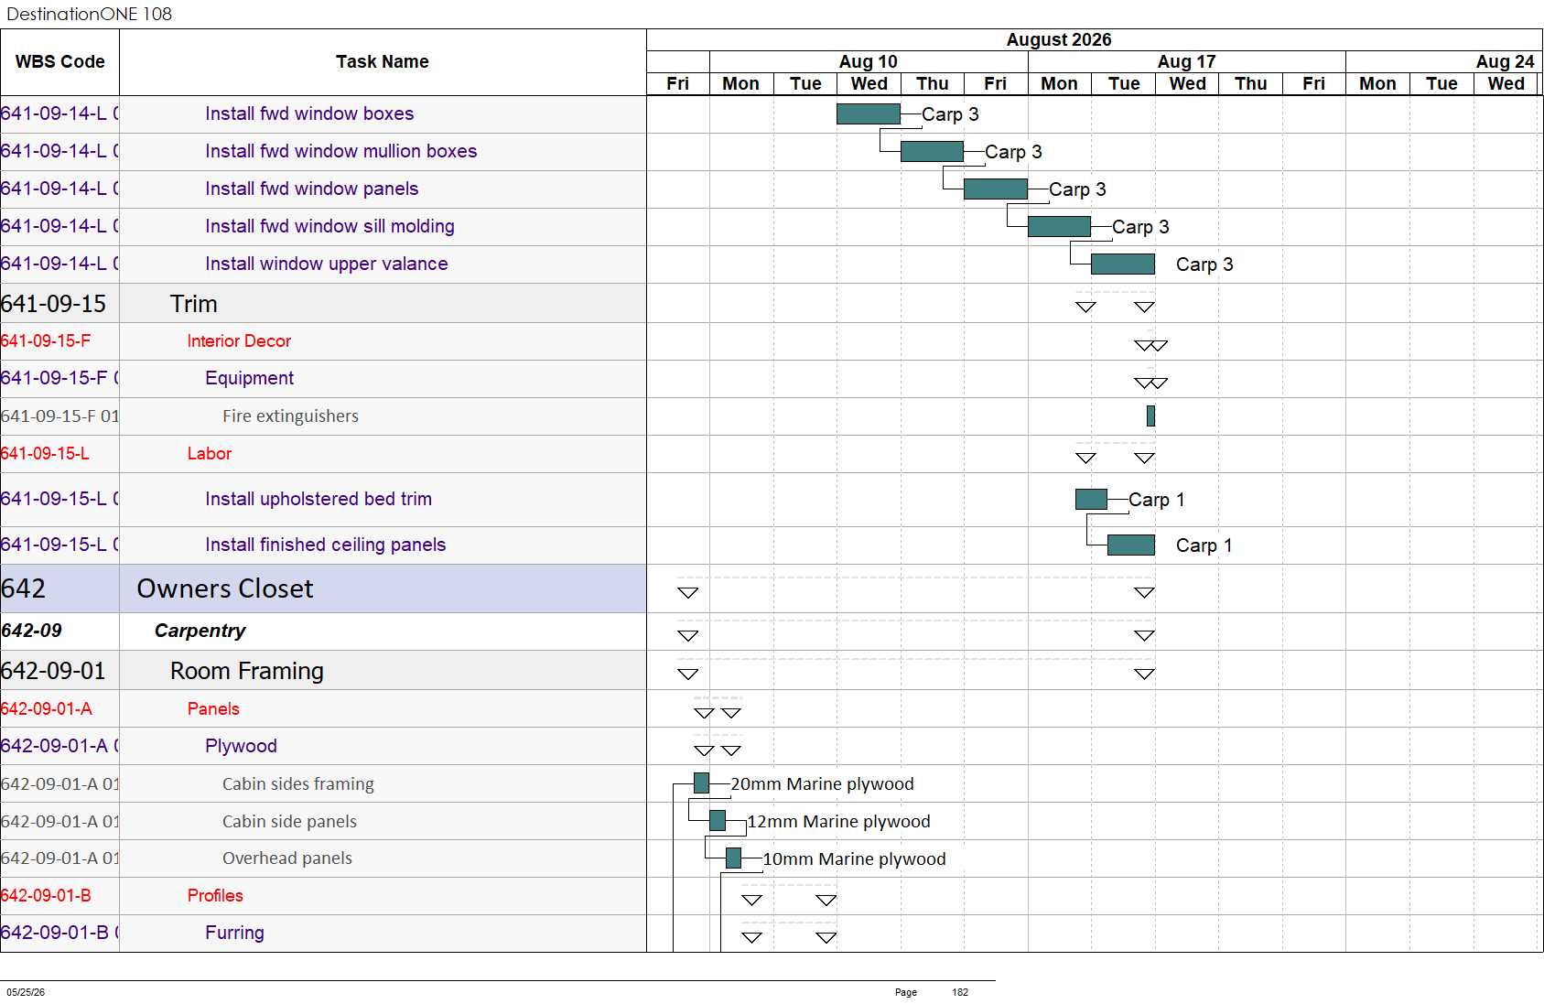Select the Carpentry summary task
The height and width of the screenshot is (1004, 1544).
click(200, 631)
